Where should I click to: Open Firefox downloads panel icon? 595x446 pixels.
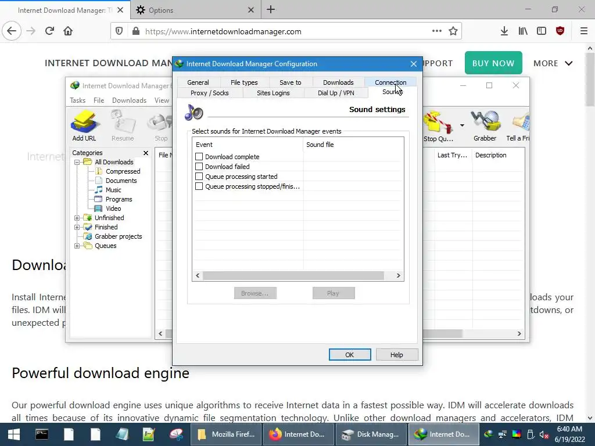point(504,31)
